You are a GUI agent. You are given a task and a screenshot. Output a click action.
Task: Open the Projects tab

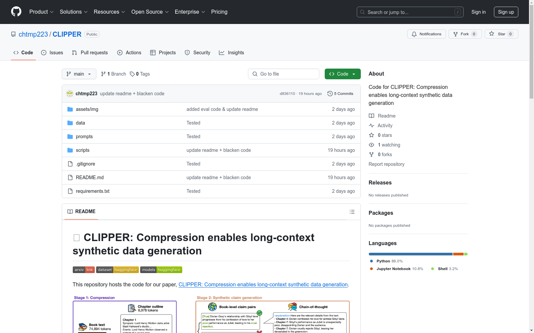click(x=163, y=53)
